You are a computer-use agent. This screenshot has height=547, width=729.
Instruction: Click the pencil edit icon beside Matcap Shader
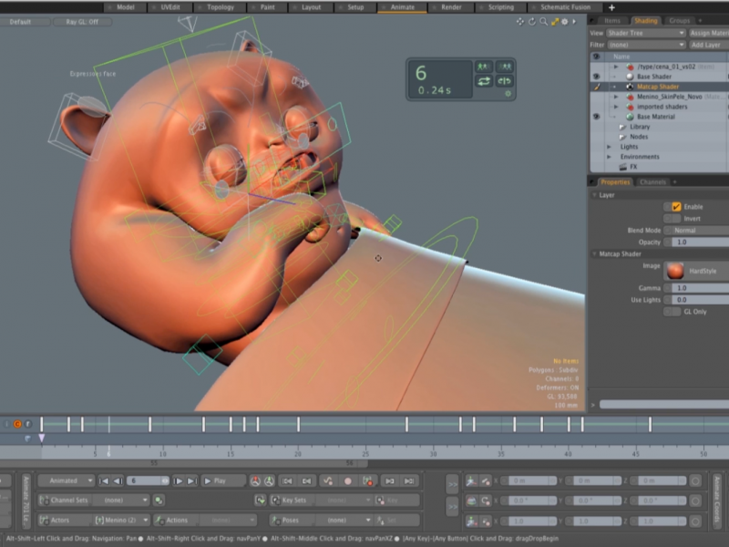[x=597, y=87]
